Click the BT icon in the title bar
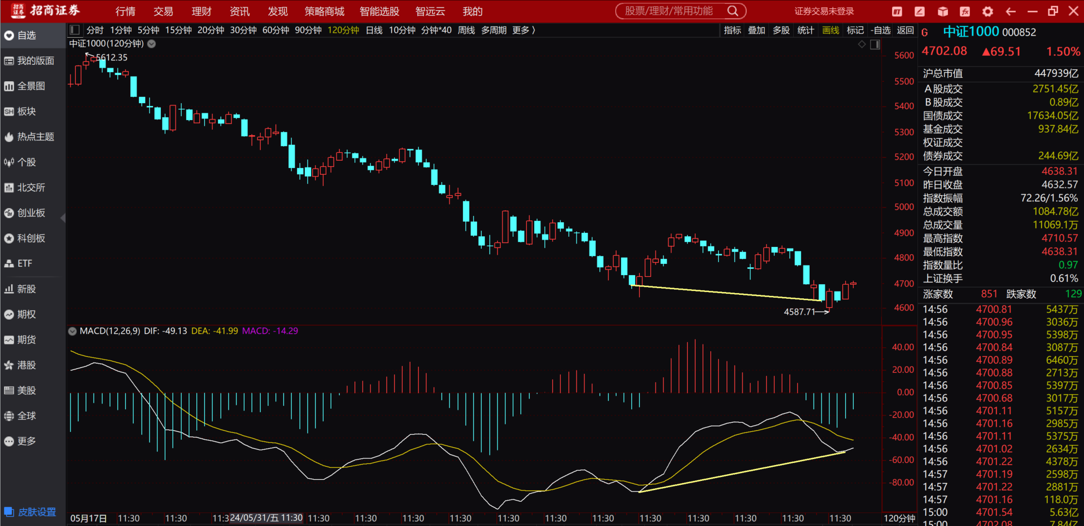 point(897,11)
